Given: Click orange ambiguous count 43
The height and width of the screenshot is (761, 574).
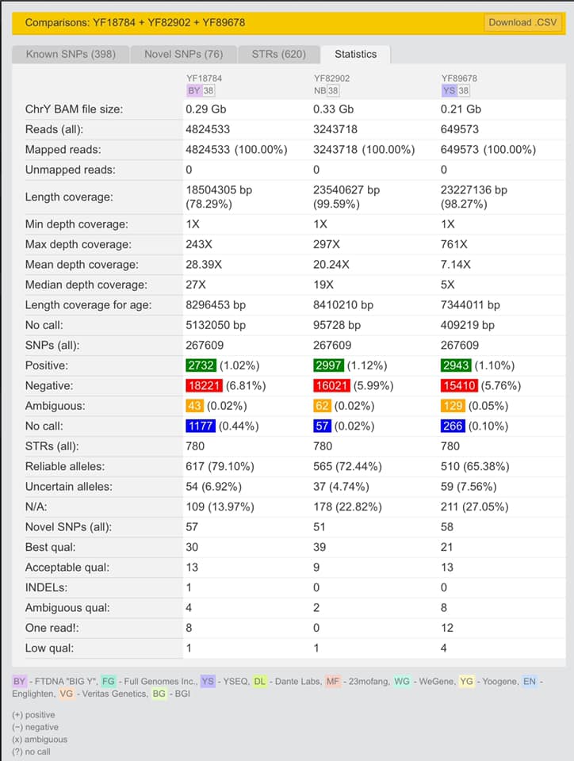Looking at the screenshot, I should click(194, 405).
